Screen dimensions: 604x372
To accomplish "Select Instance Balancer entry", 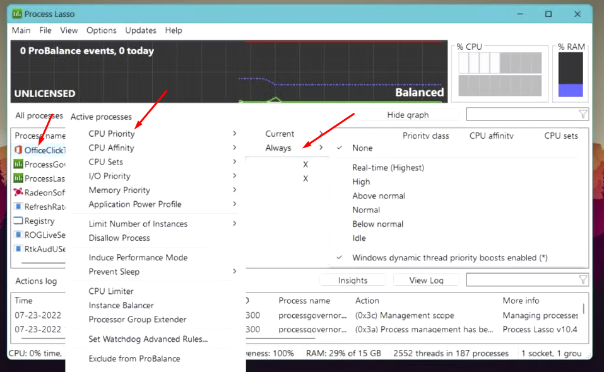I will (121, 305).
